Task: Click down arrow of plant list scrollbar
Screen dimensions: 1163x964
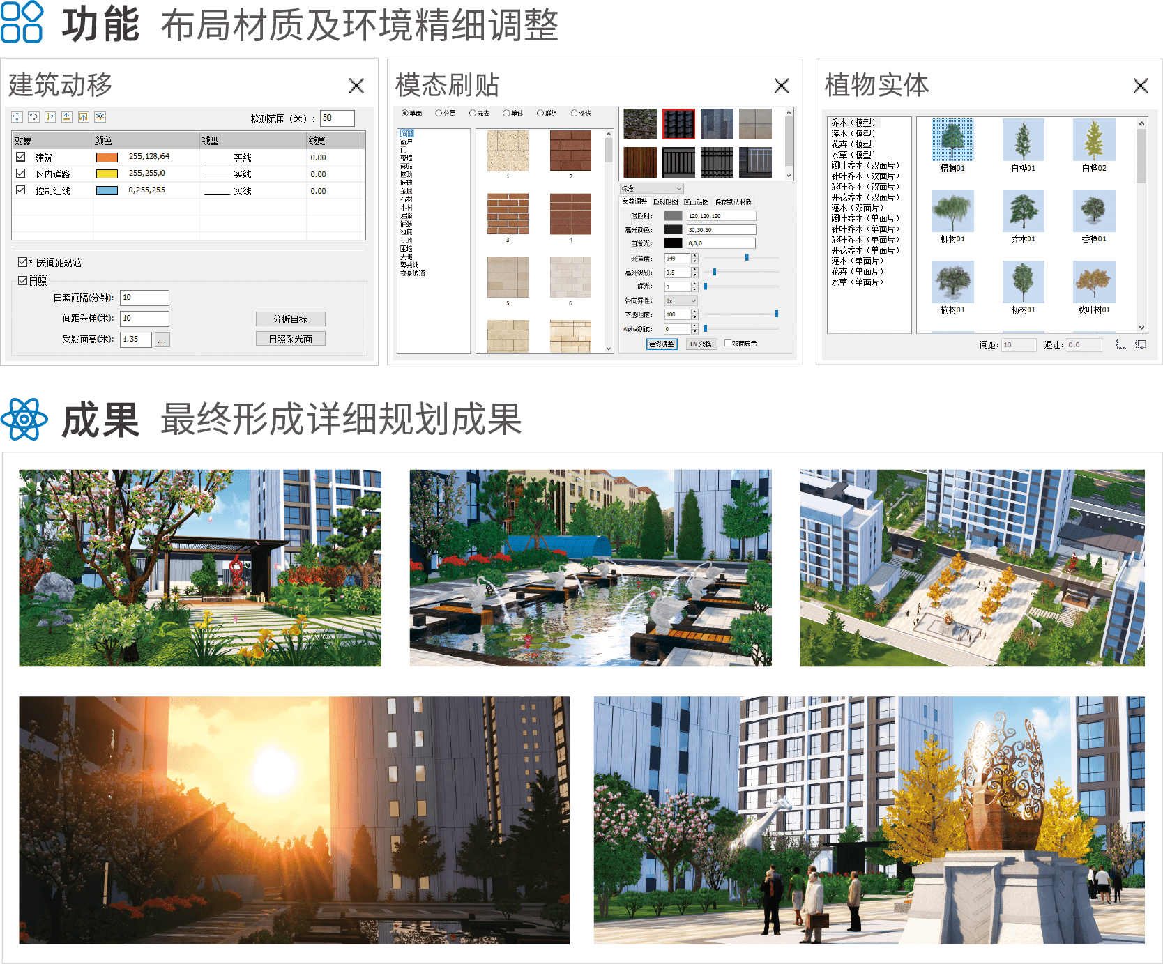Action: tap(1141, 328)
